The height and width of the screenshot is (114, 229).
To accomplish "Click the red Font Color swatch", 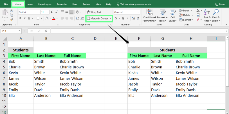I will pyautogui.click(x=53, y=19).
